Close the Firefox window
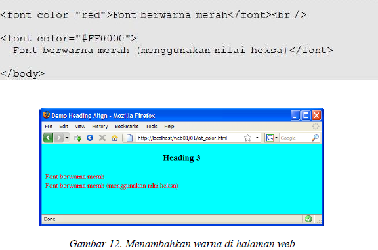The width and height of the screenshot is (378, 250). [x=316, y=115]
